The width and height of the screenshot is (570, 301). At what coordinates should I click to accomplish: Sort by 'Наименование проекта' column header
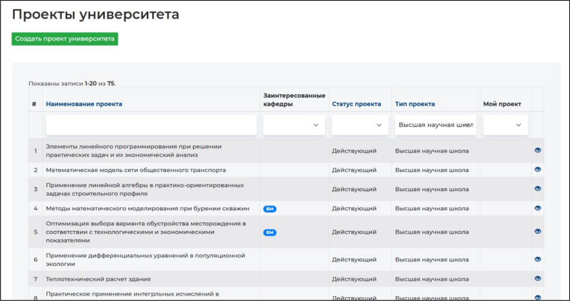click(84, 104)
